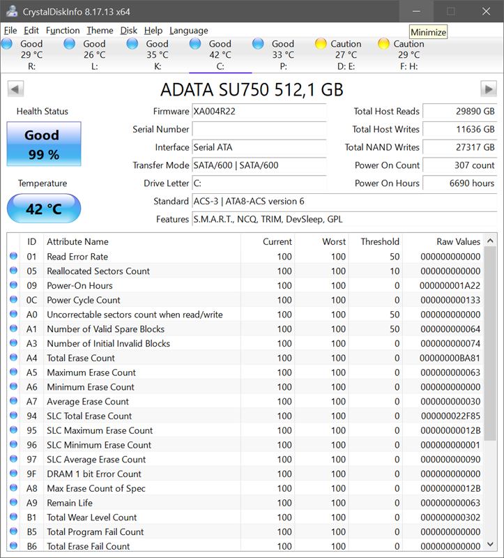Open the Help menu
This screenshot has width=504, height=558.
(153, 31)
